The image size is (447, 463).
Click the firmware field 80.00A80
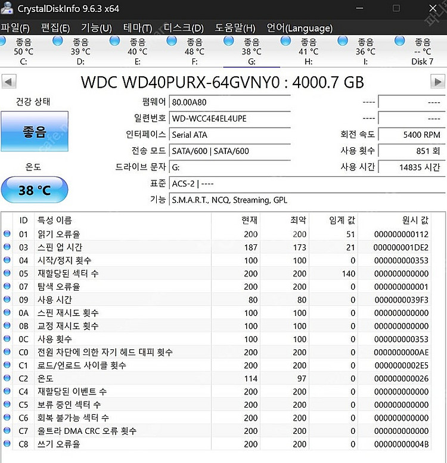click(x=229, y=102)
